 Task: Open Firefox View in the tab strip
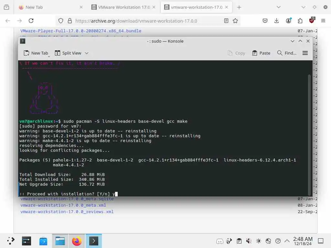coord(6,7)
